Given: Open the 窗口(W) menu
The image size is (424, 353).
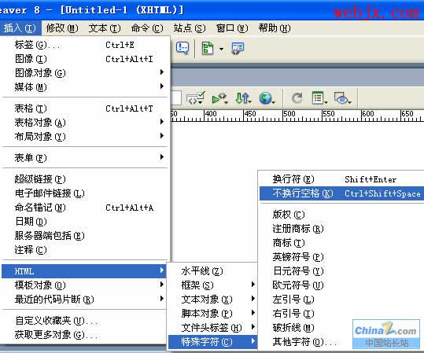Looking at the screenshot, I should tap(232, 28).
